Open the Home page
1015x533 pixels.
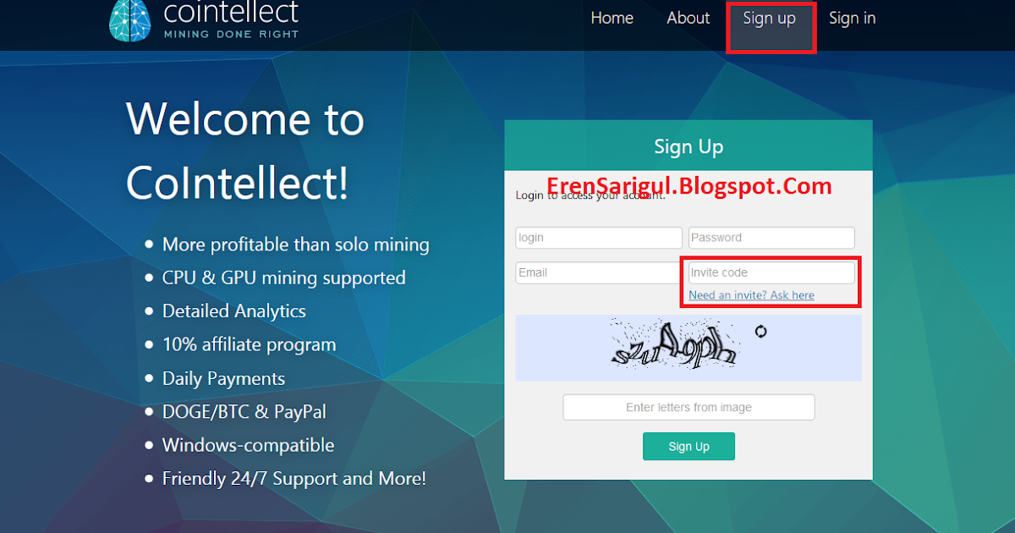(612, 18)
